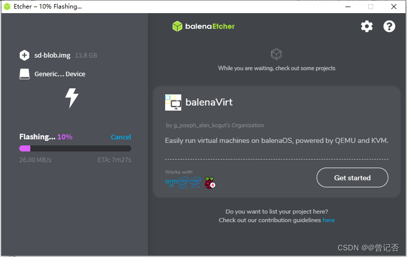This screenshot has height=257, width=407.
Task: Minimize the Etcher window
Action: click(x=348, y=7)
